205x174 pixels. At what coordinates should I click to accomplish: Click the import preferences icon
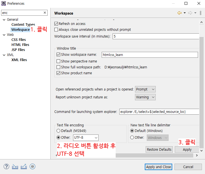pos(15,166)
